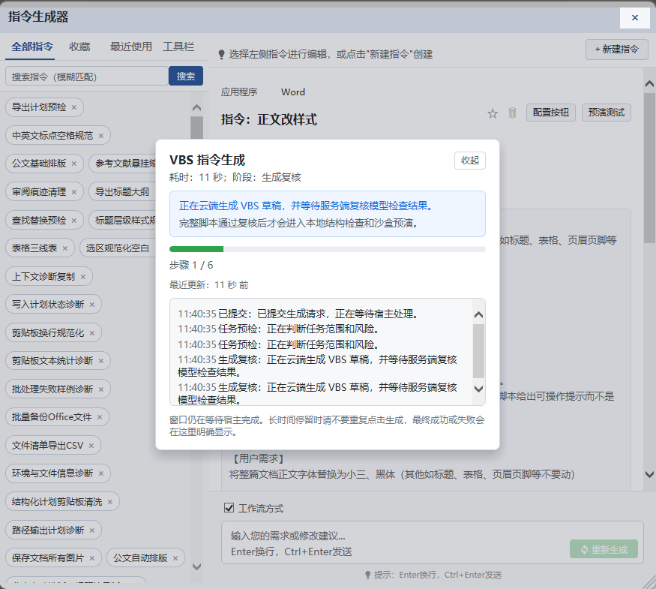Remove the 保存文档所有图片 tag with its x
Screen dimensions: 656x589
pyautogui.click(x=92, y=558)
